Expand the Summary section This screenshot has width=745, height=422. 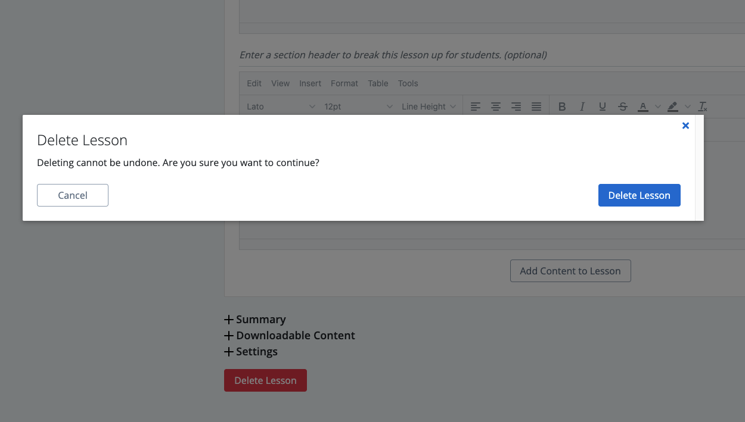point(255,320)
